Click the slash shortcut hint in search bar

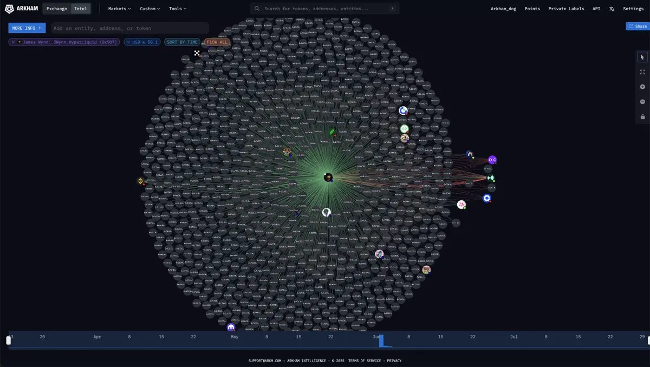click(x=392, y=9)
